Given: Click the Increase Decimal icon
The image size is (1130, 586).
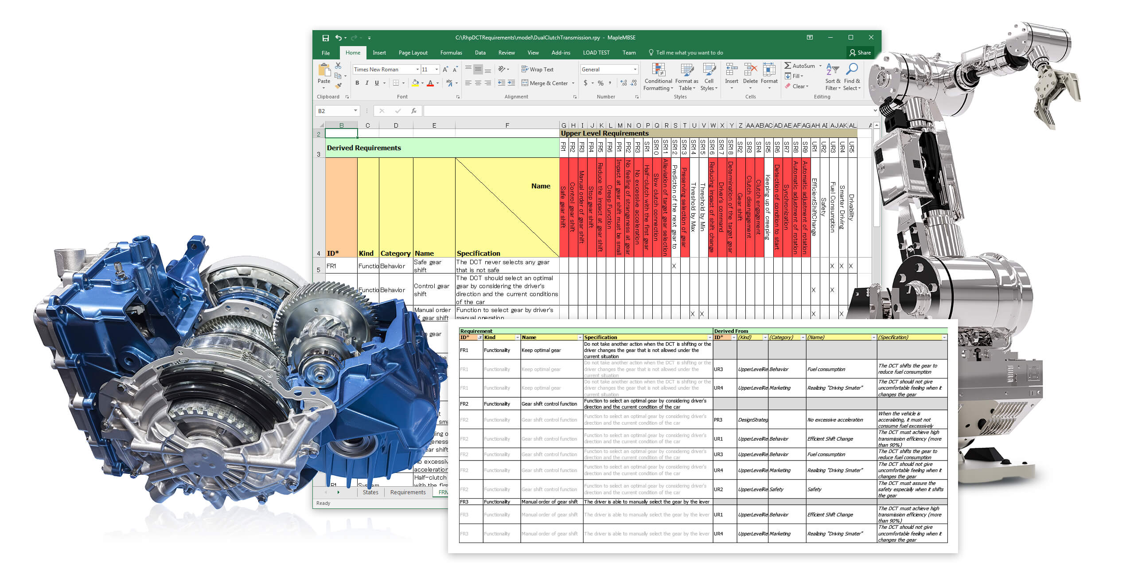Looking at the screenshot, I should click(623, 83).
